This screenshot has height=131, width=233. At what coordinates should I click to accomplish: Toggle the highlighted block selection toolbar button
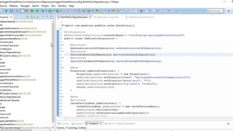(22, 11)
